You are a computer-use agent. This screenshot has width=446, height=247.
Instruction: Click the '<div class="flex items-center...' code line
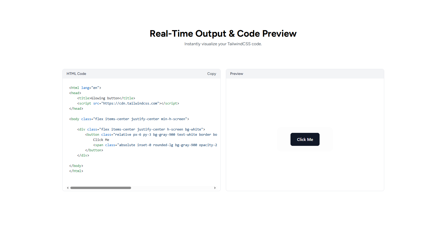141,129
